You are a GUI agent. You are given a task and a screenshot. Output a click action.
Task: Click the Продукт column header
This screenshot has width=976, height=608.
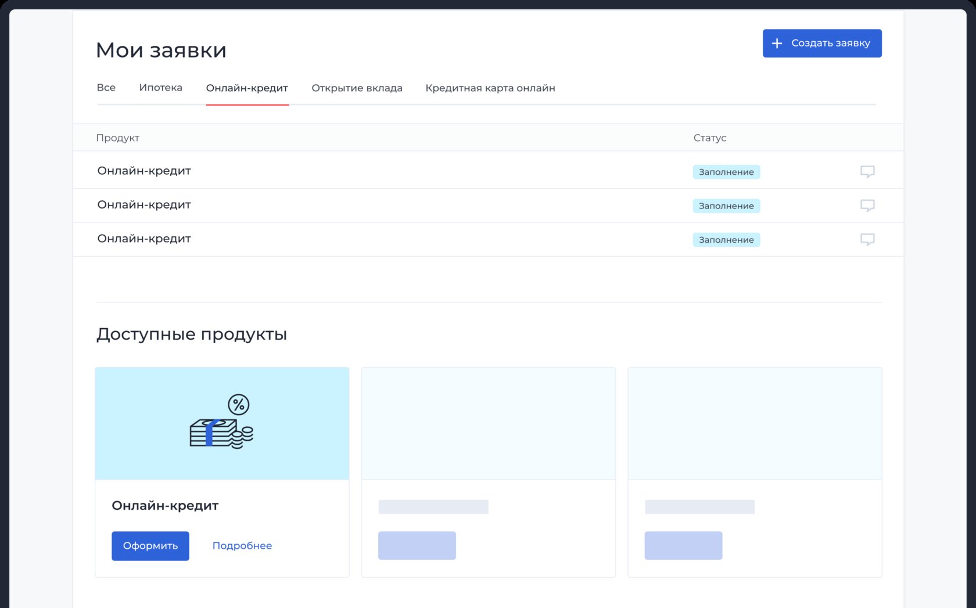tap(117, 138)
